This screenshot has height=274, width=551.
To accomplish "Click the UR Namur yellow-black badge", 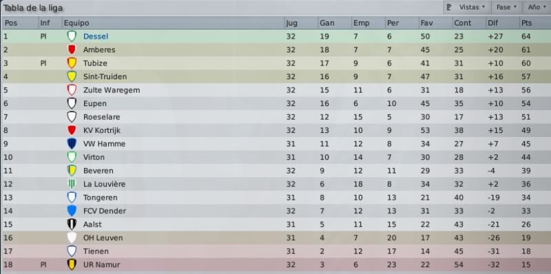I will point(72,264).
